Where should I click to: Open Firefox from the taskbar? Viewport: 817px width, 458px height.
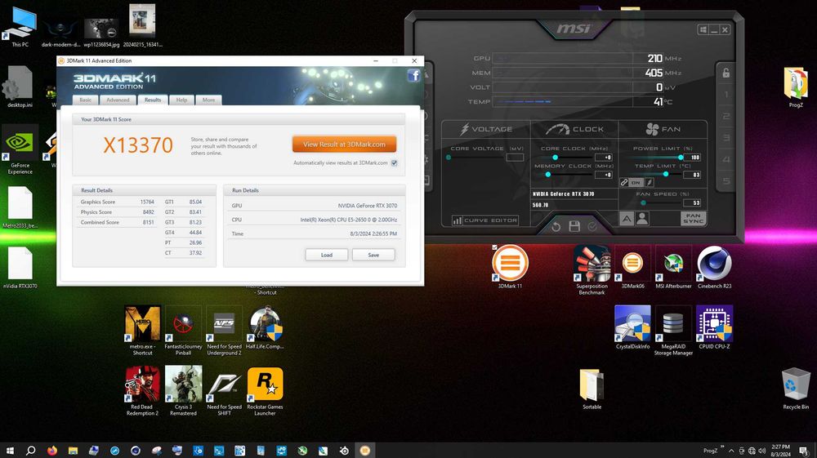(51, 451)
